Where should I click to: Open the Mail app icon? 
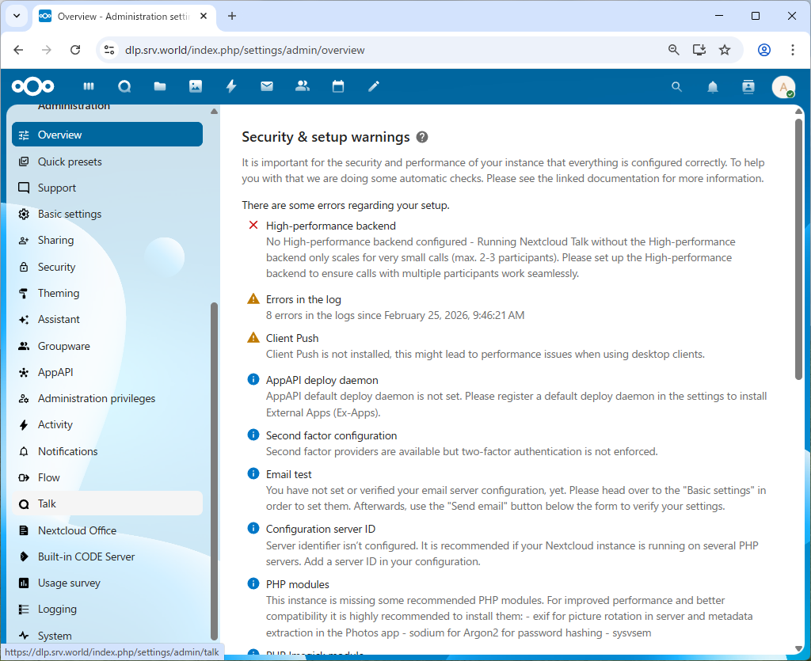point(267,86)
